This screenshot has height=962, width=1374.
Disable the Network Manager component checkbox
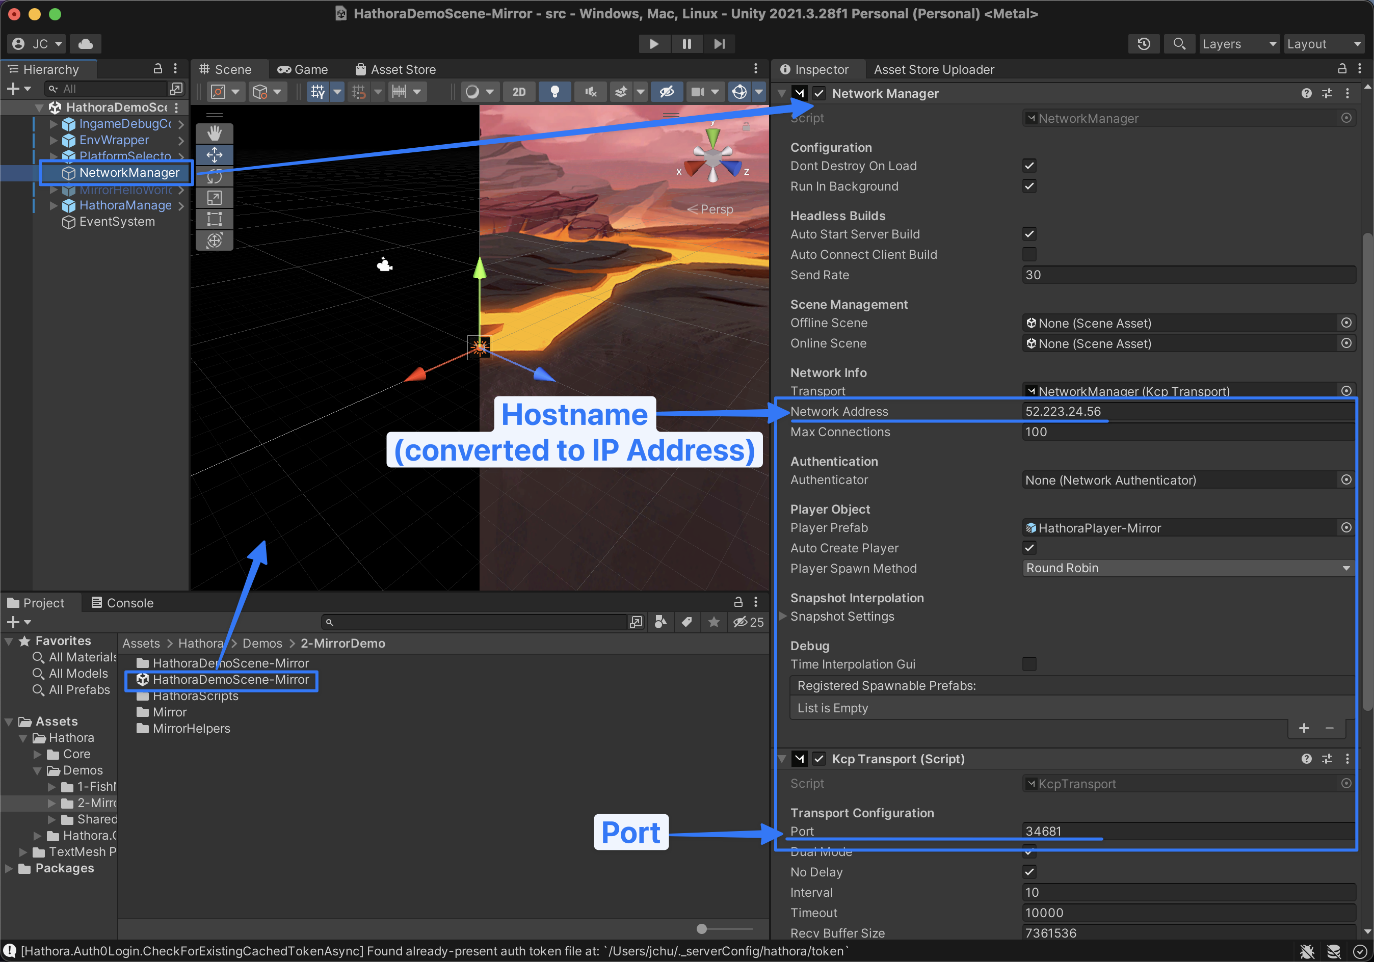(820, 93)
